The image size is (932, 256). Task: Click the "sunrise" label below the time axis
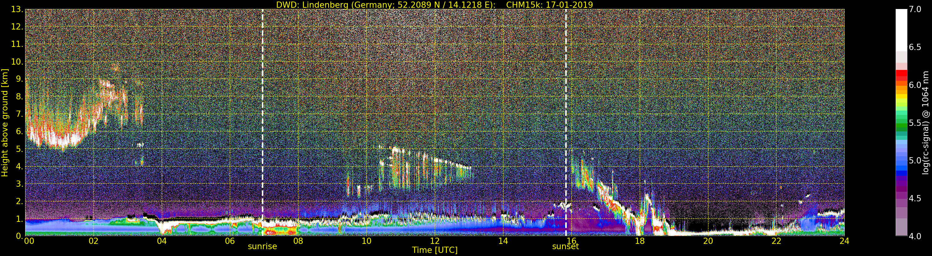coord(262,247)
